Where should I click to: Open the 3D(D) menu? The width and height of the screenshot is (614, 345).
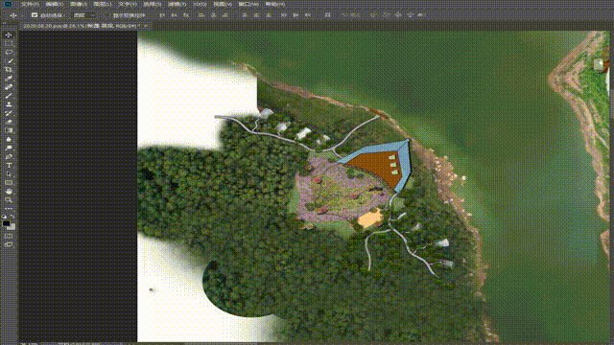(200, 4)
